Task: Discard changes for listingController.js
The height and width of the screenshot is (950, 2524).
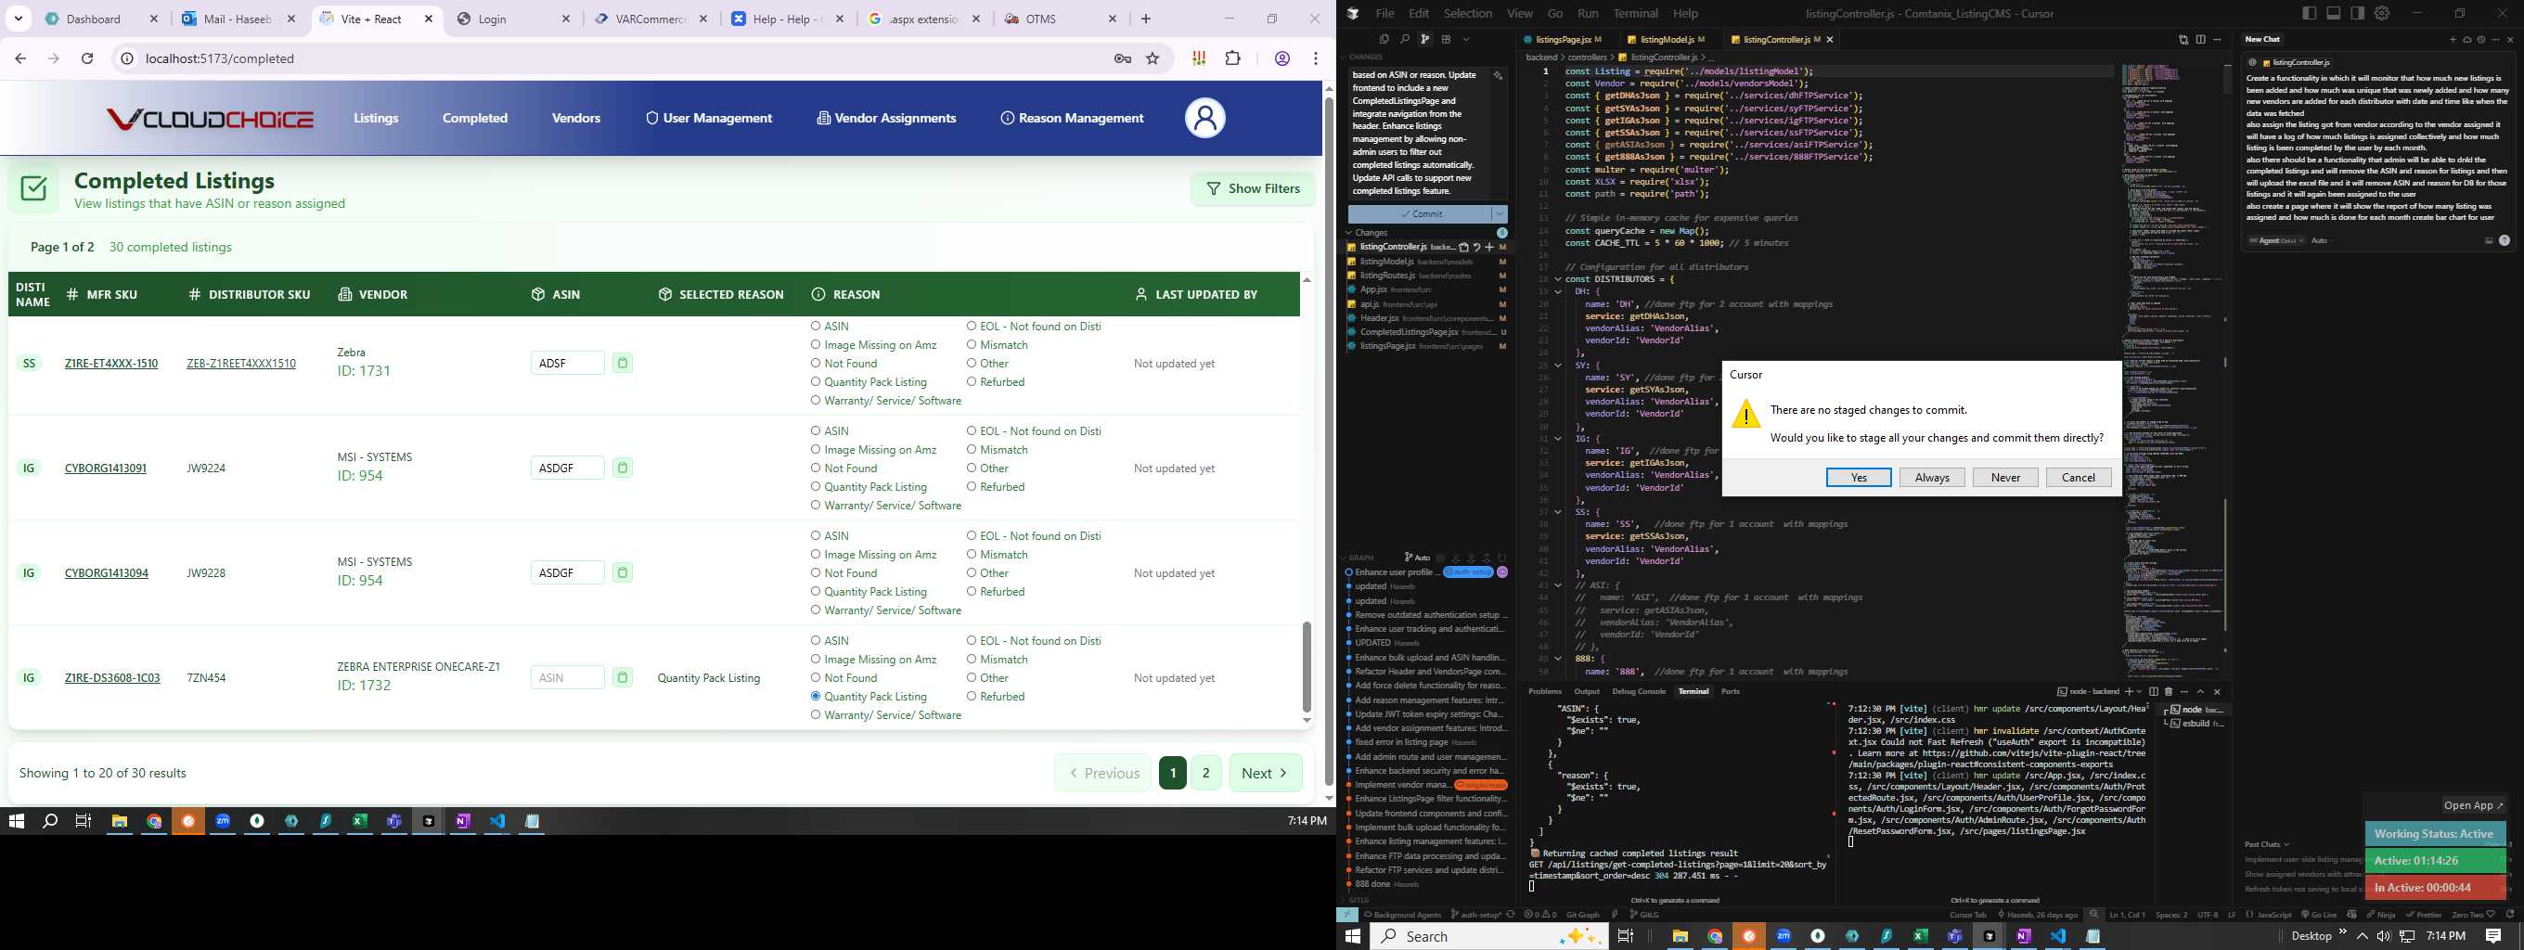Action: coord(1476,248)
